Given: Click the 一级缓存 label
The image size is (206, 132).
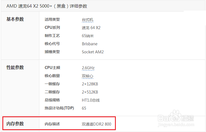Looking at the screenshot, I should [x=52, y=84].
